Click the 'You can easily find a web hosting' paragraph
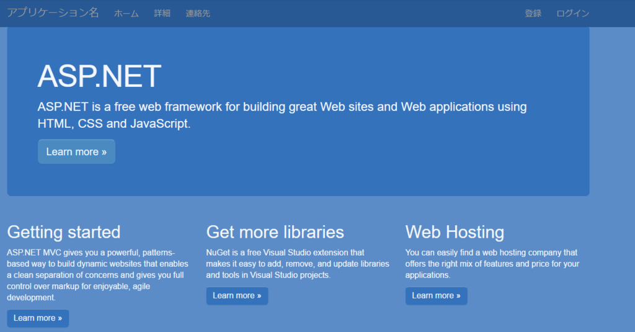The width and height of the screenshot is (635, 332). pos(492,264)
